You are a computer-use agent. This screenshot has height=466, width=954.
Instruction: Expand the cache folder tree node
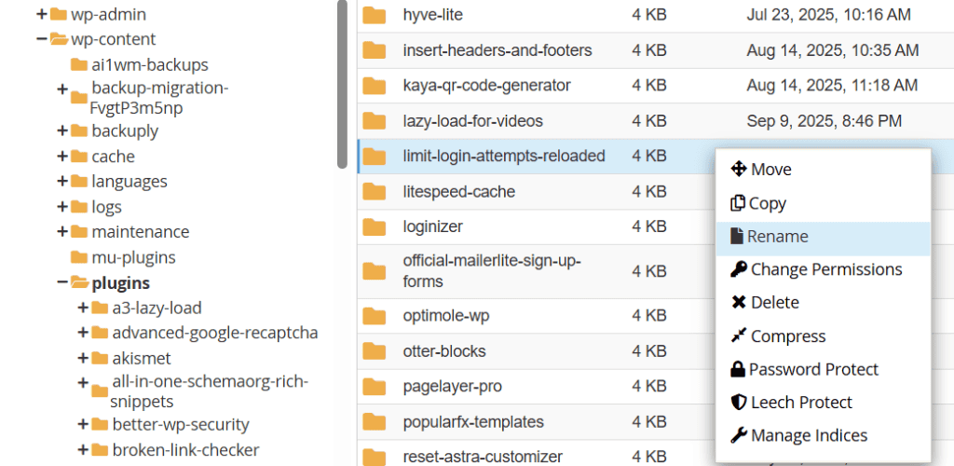point(62,157)
